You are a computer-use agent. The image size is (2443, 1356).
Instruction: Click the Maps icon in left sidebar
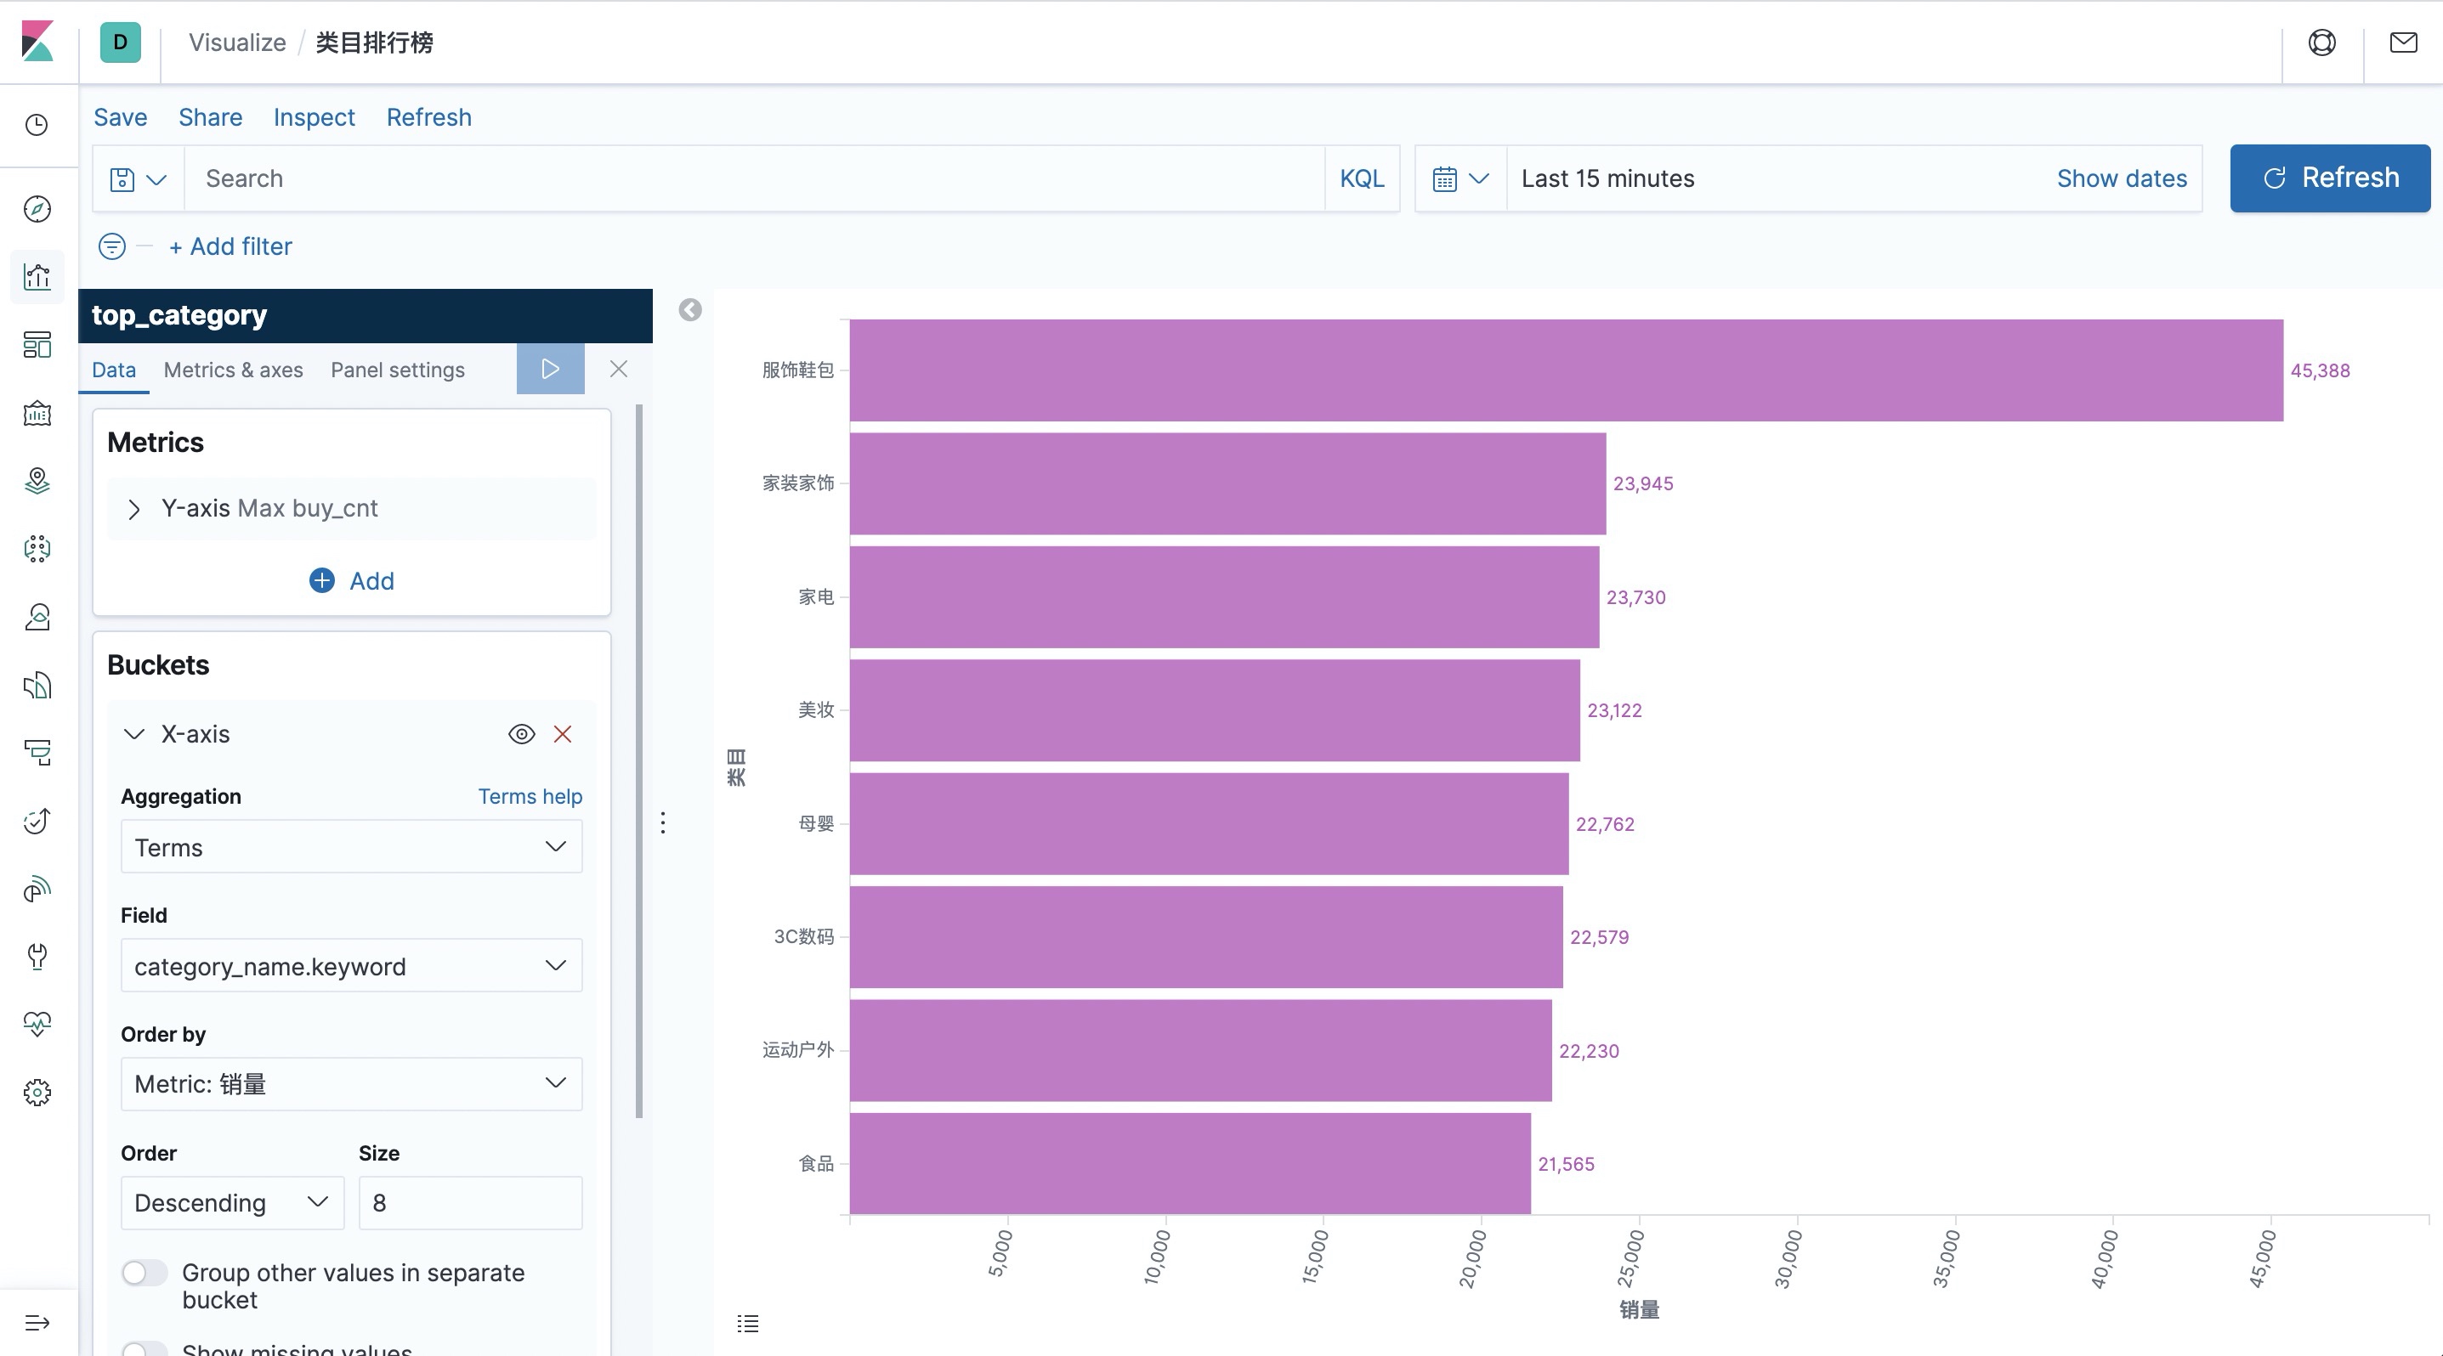pyautogui.click(x=40, y=479)
